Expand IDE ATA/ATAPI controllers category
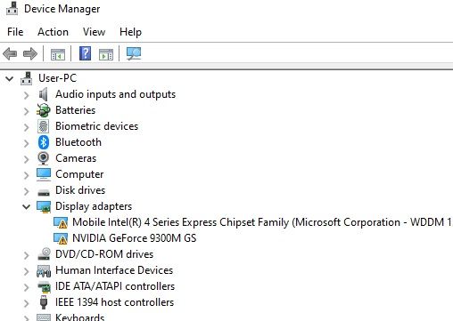 click(x=27, y=287)
